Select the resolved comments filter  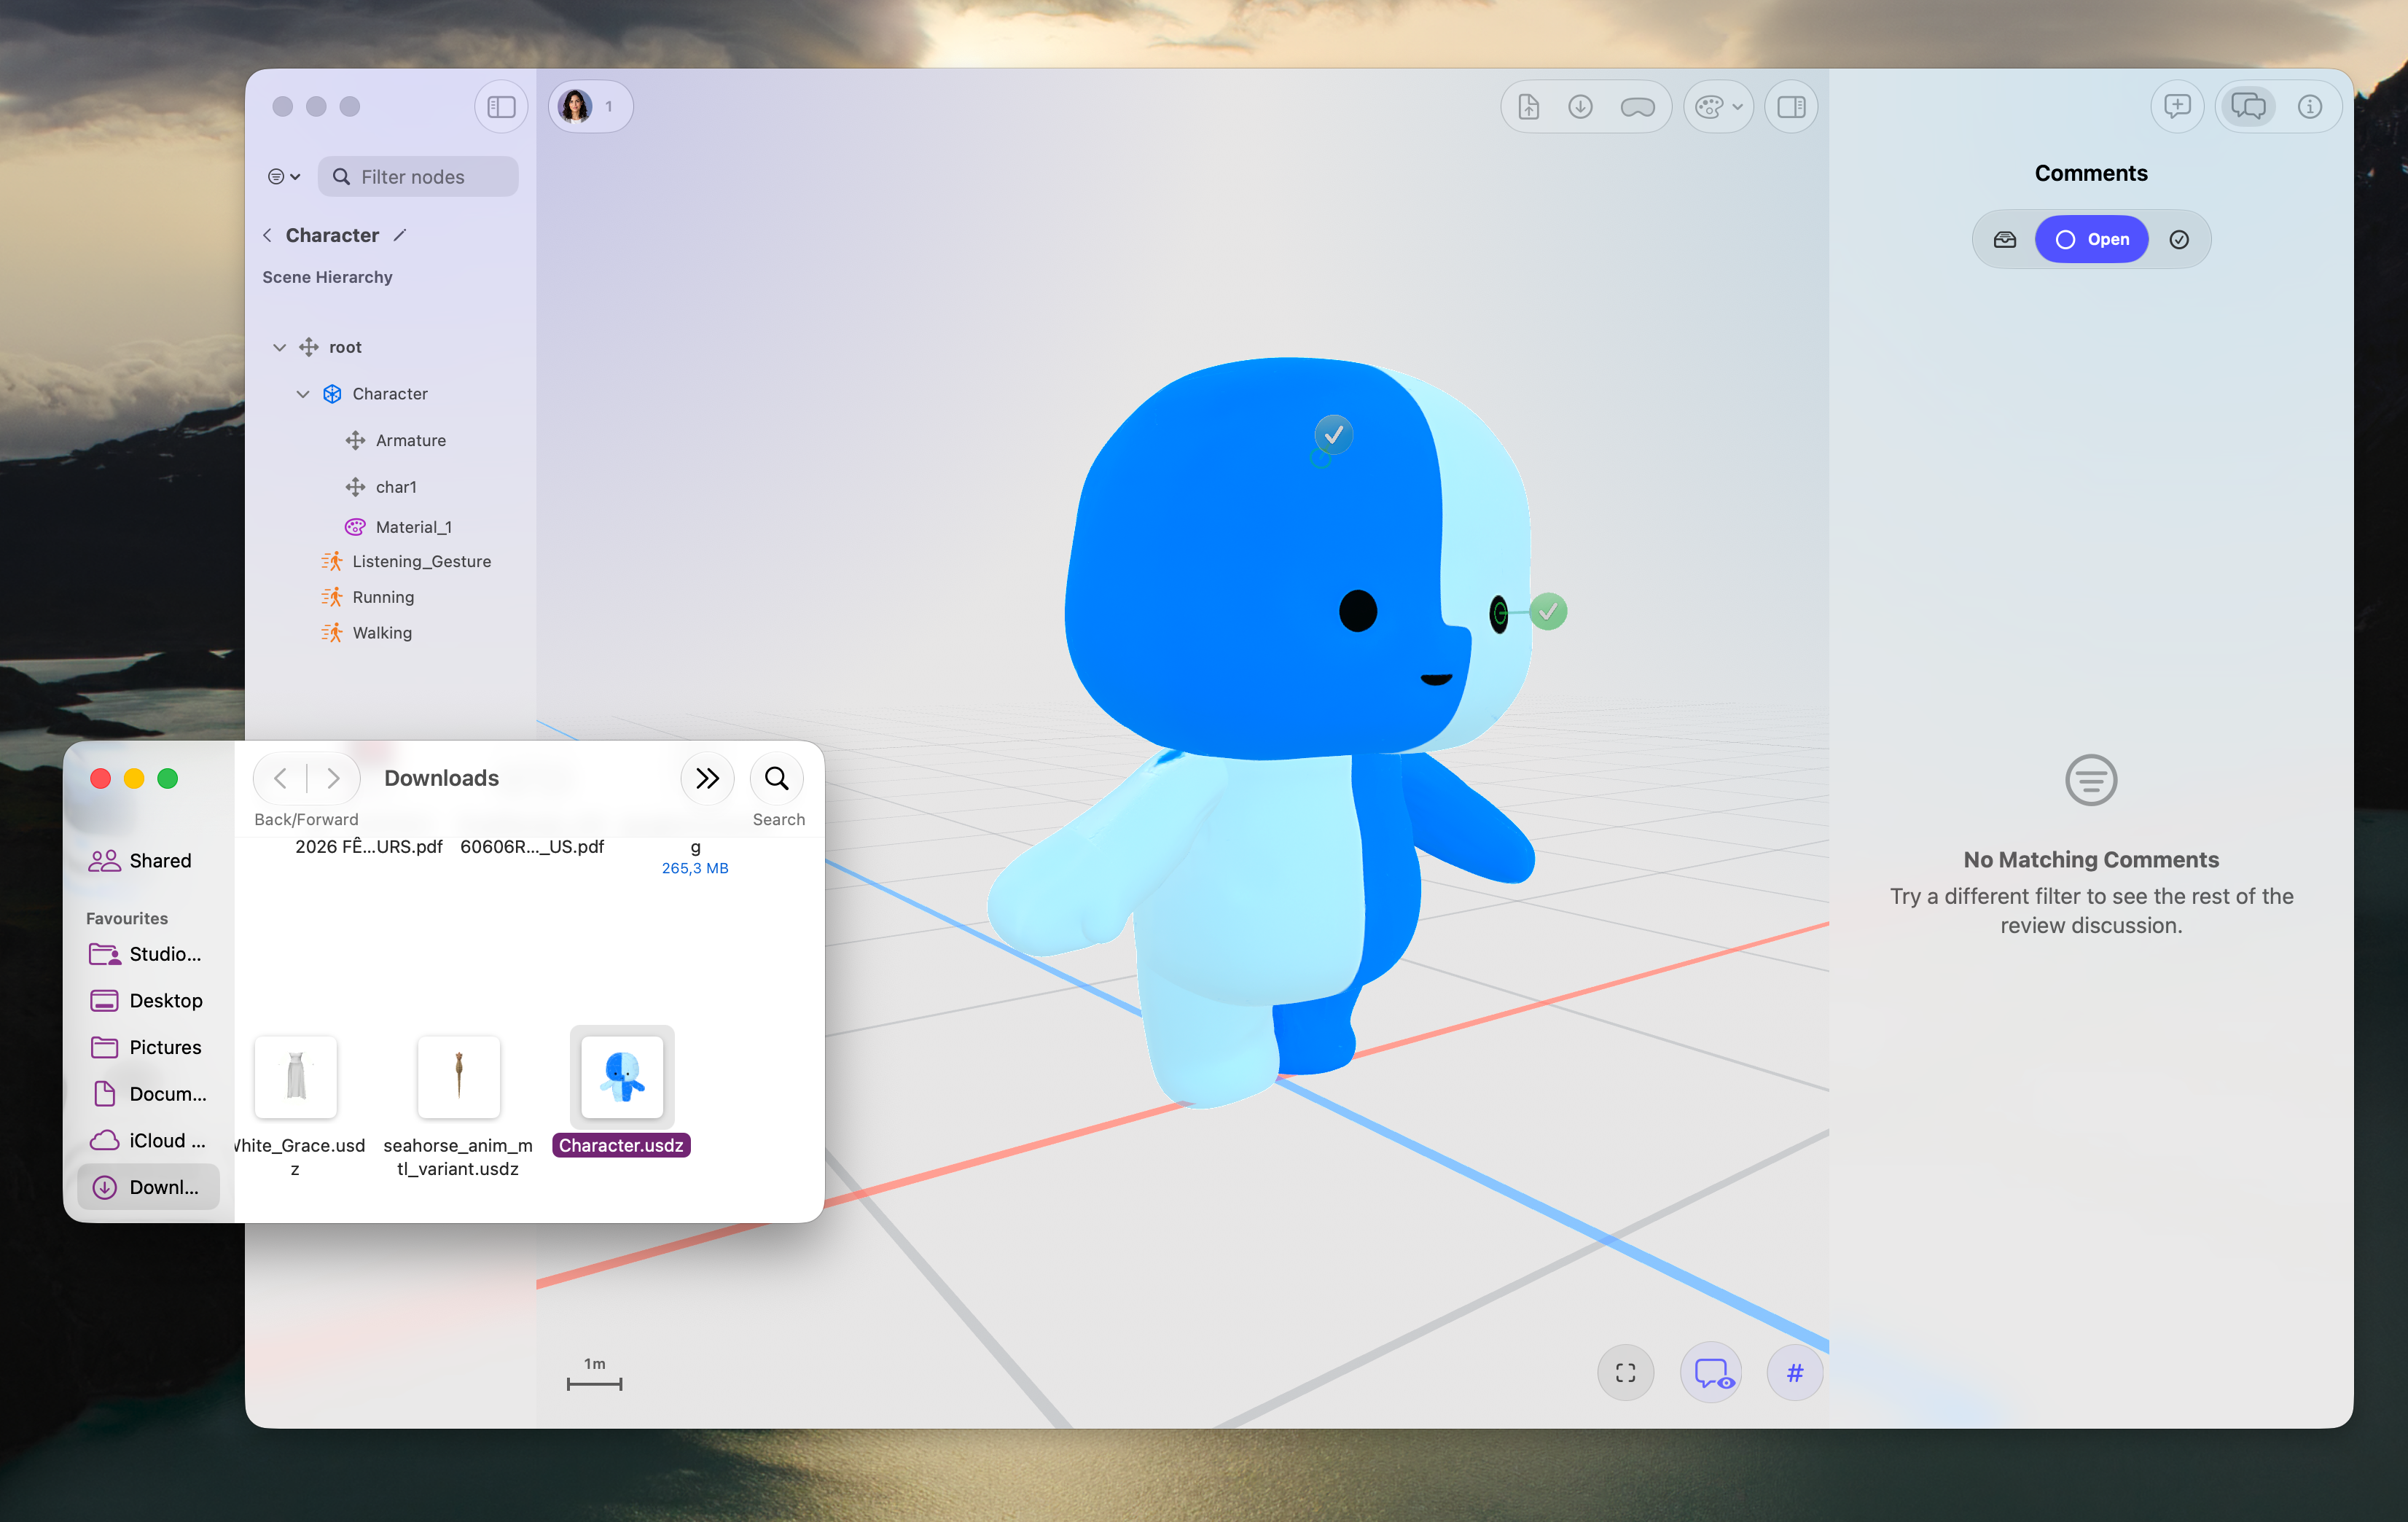coord(2179,239)
